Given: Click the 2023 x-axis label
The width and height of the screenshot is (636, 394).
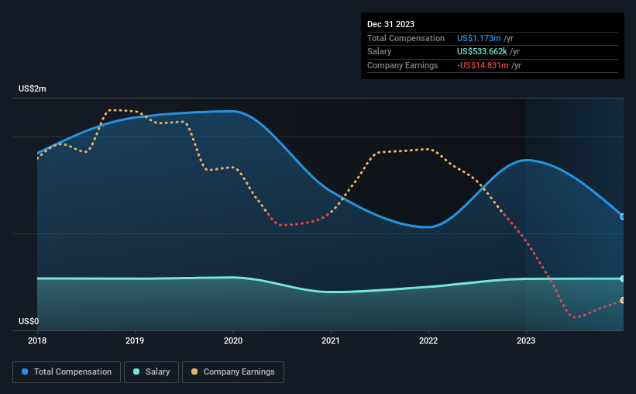Looking at the screenshot, I should 526,340.
